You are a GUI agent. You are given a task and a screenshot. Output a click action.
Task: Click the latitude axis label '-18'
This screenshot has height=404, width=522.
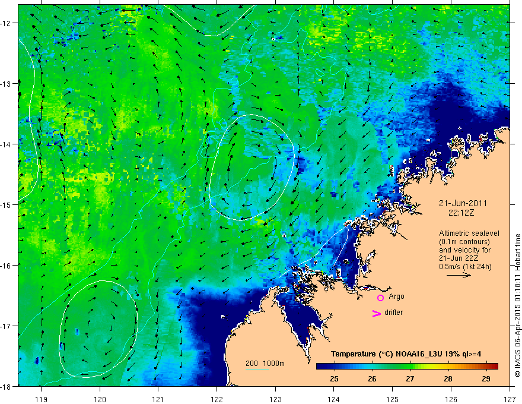pyautogui.click(x=7, y=386)
